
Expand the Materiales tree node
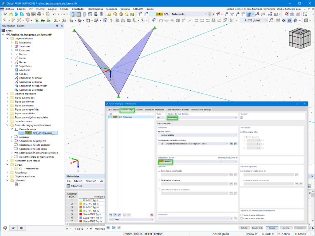point(12,43)
